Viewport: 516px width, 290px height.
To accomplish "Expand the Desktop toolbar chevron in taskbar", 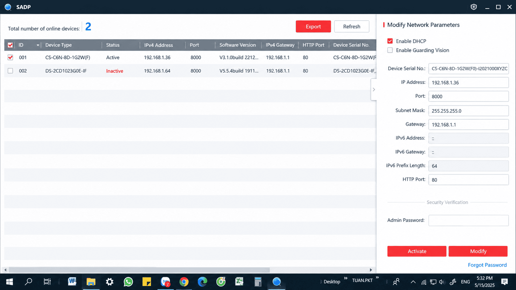I will pyautogui.click(x=346, y=278).
